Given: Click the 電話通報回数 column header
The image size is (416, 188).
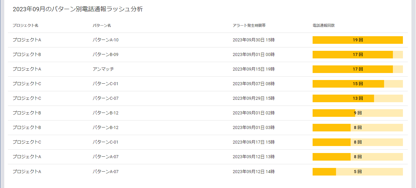Looking at the screenshot, I should pyautogui.click(x=324, y=26).
